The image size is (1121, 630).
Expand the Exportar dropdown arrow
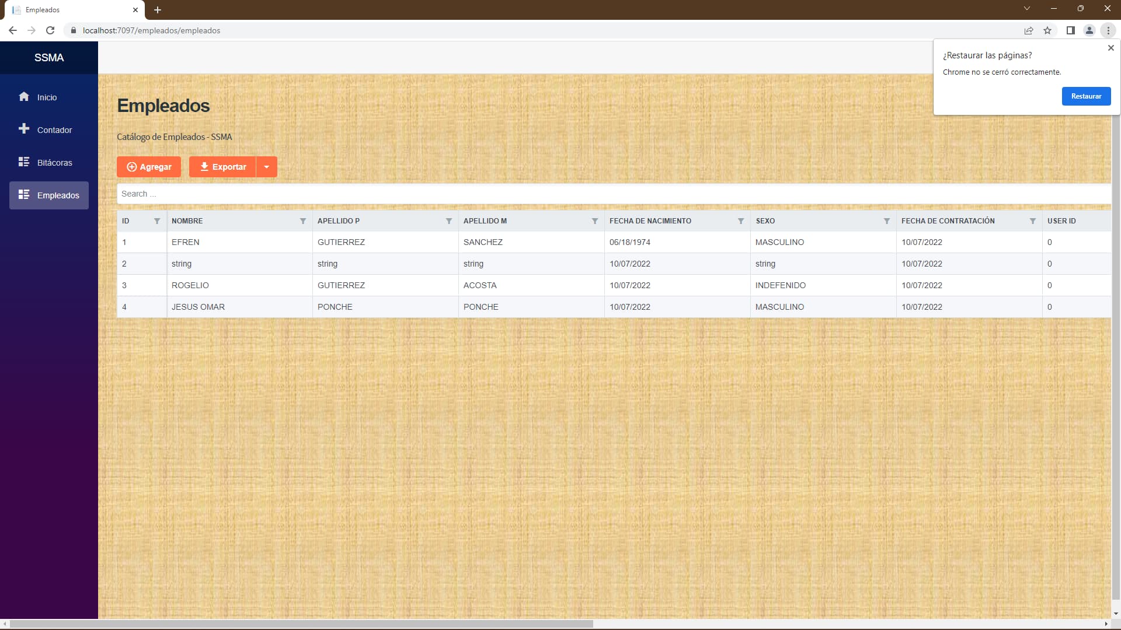[267, 167]
